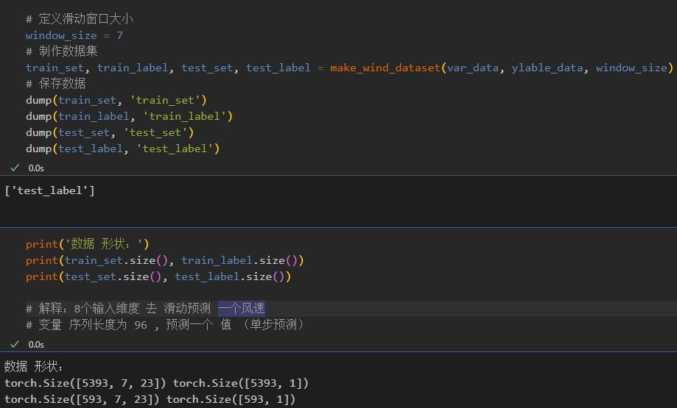This screenshot has width=677, height=408.
Task: Click the green checkmark under the print cell
Action: pyautogui.click(x=15, y=344)
